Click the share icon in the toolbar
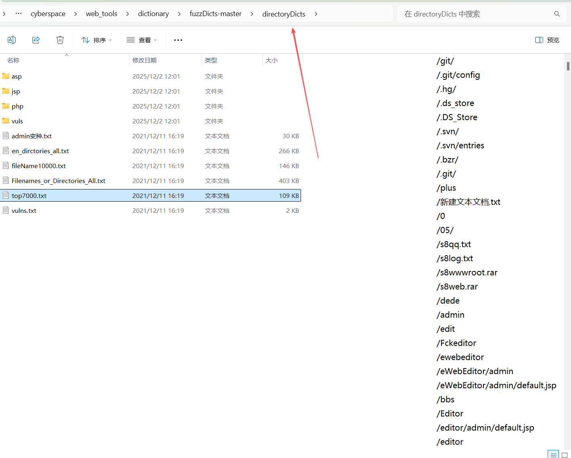Screen dimensions: 571x458 (36, 40)
